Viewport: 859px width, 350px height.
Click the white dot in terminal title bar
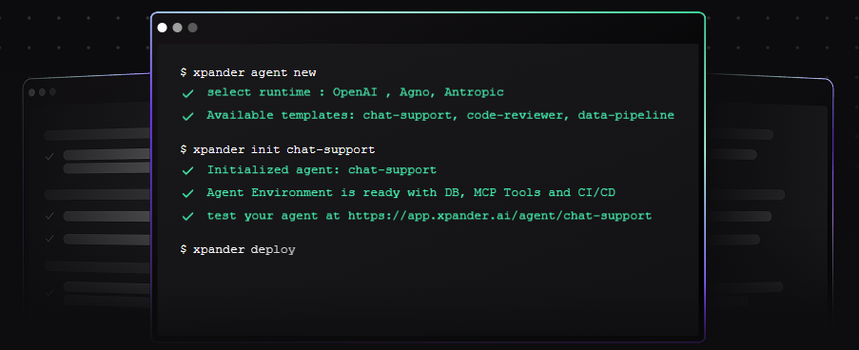[x=162, y=28]
